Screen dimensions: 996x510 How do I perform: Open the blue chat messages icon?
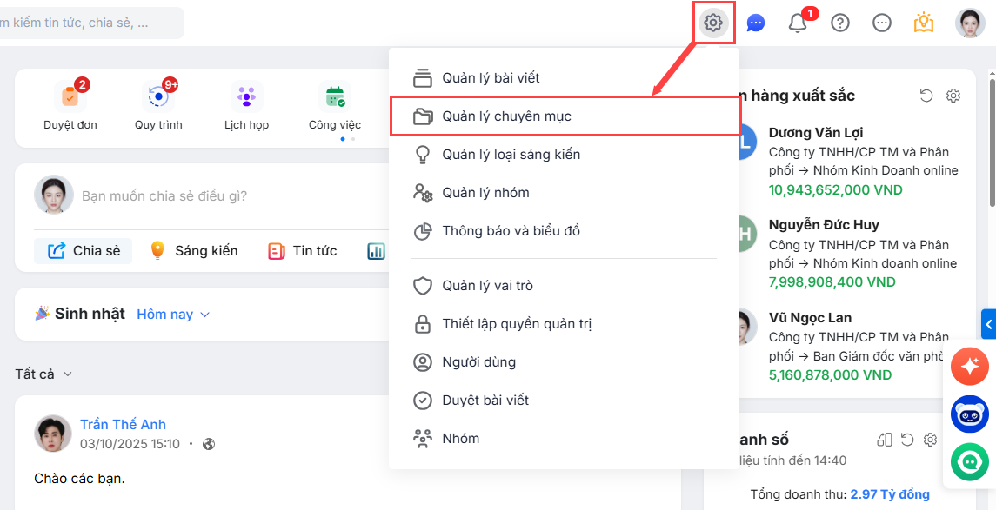(x=756, y=23)
